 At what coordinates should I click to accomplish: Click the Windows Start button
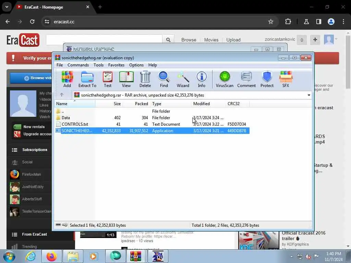[x=9, y=256]
